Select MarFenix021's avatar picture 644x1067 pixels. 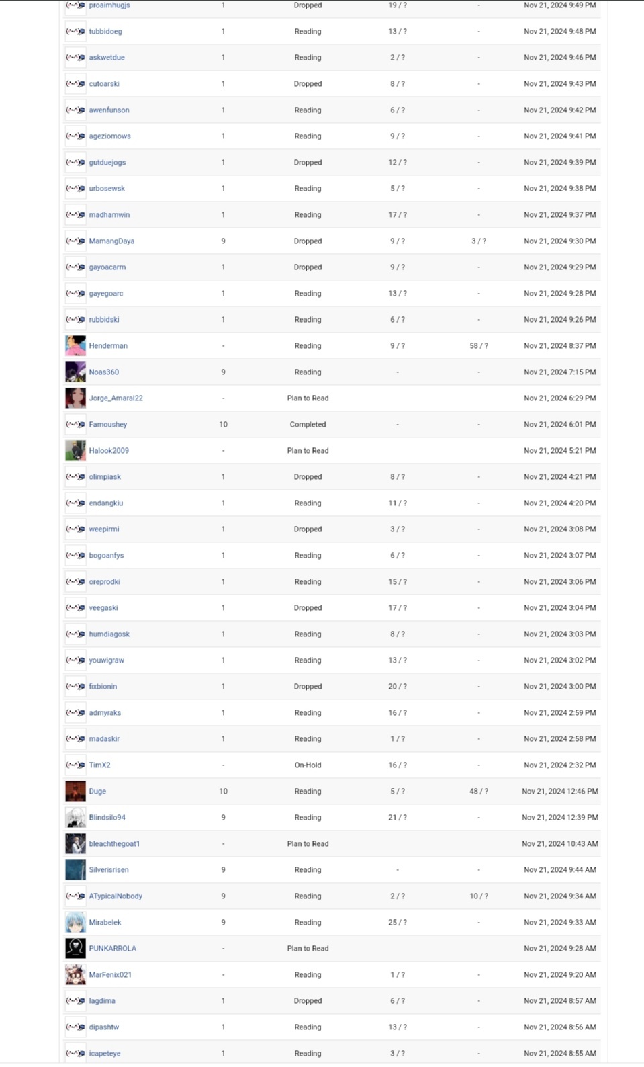75,975
